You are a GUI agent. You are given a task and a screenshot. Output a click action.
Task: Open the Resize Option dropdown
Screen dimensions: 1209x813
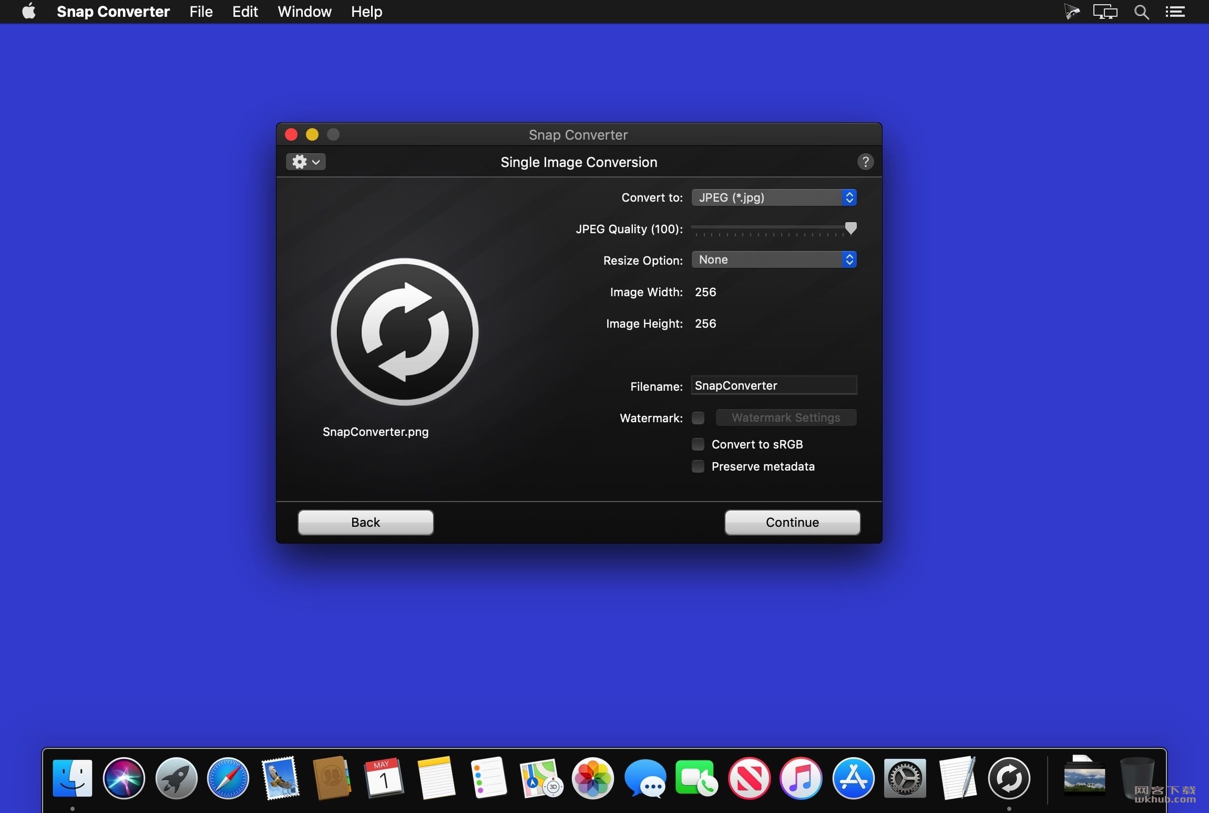774,259
